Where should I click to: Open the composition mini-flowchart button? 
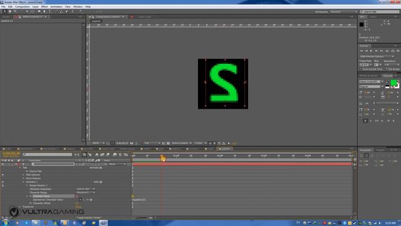click(77, 154)
